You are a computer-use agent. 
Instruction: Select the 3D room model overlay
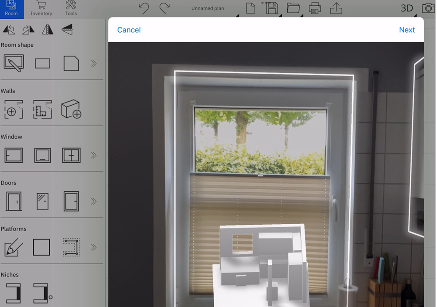[260, 266]
